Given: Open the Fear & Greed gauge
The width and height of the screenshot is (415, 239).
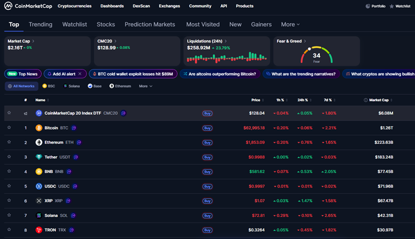Looking at the screenshot, I should pyautogui.click(x=317, y=55).
